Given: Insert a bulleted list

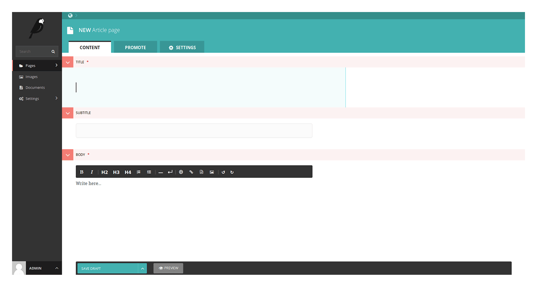Looking at the screenshot, I should click(x=149, y=172).
